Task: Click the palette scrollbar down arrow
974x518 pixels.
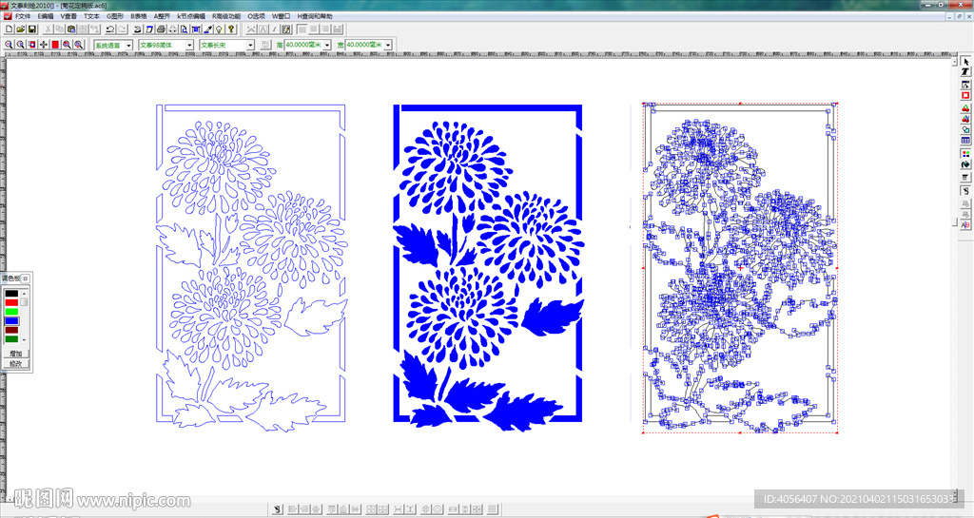Action: pos(24,340)
